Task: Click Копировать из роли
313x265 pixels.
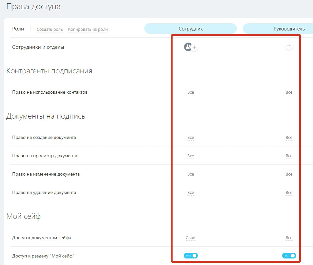Action: point(87,29)
